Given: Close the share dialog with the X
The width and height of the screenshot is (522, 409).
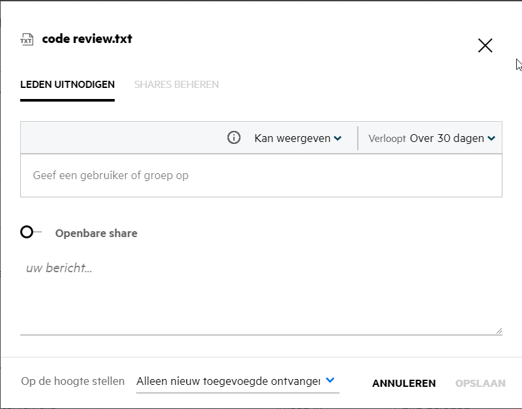Looking at the screenshot, I should tap(485, 46).
